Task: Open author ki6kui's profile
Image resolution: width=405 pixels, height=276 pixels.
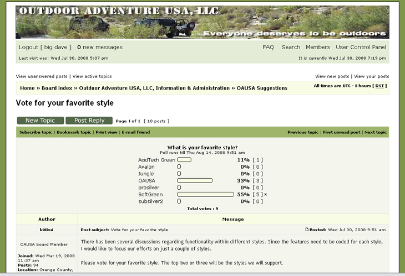Action: [47, 230]
